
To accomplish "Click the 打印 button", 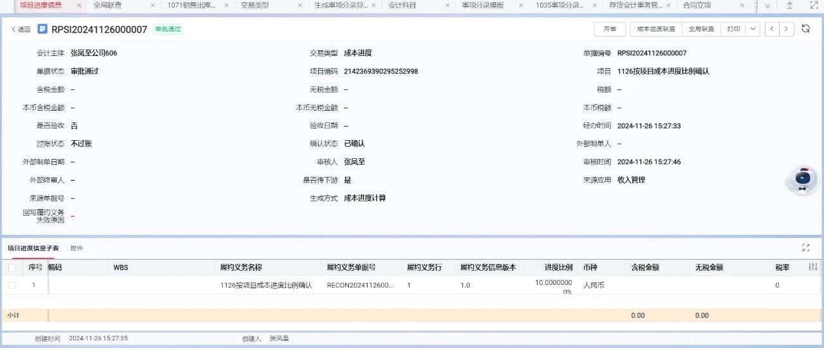I will (x=734, y=30).
